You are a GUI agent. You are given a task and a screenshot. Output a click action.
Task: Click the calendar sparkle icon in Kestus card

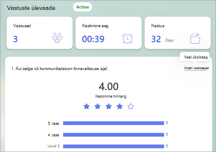click(x=195, y=38)
